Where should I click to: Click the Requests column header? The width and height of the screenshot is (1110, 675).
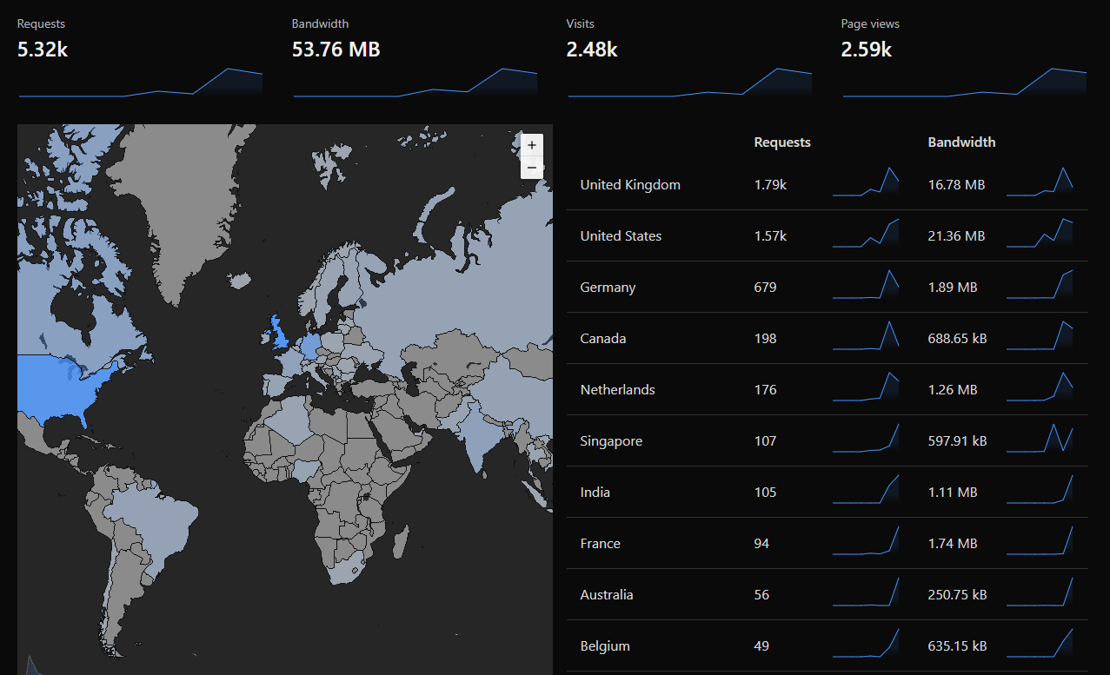tap(782, 142)
